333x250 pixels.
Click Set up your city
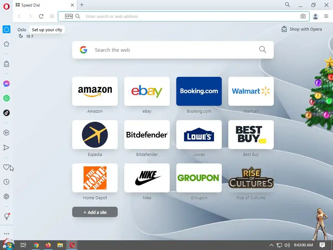(47, 30)
